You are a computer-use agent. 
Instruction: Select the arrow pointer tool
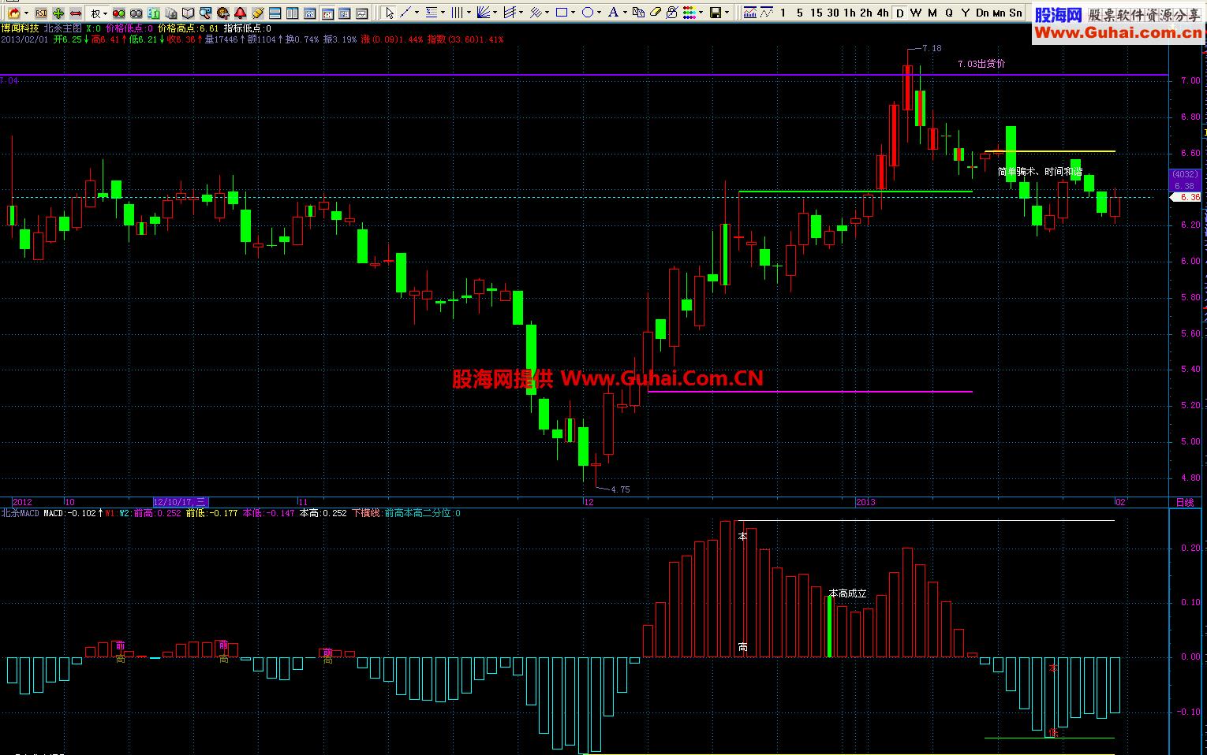click(x=389, y=13)
